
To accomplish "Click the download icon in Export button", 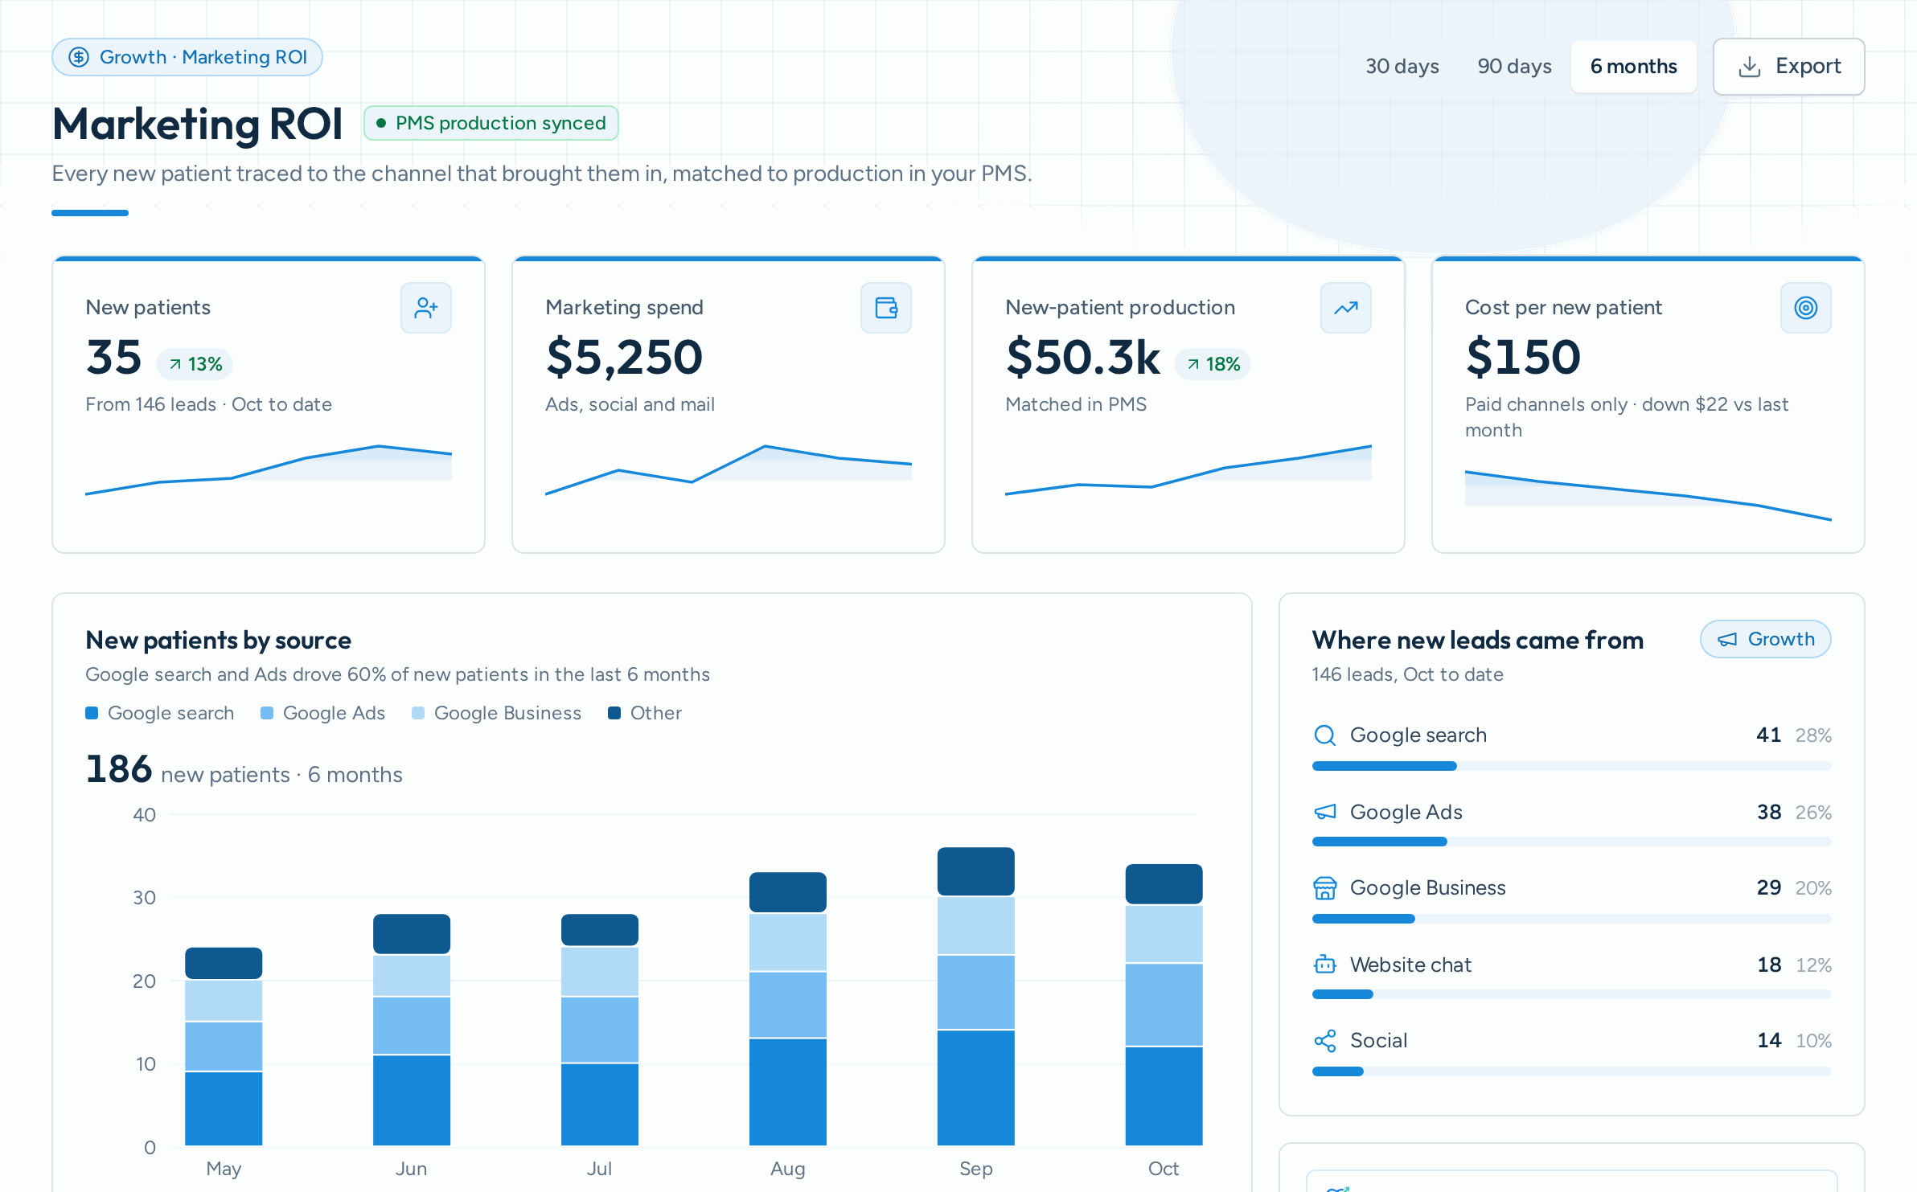I will pos(1750,67).
